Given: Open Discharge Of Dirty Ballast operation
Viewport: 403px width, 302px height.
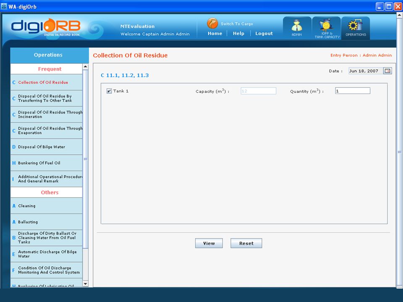Looking at the screenshot, I should 47,238.
